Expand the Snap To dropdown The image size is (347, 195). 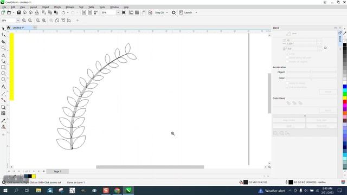pos(167,12)
